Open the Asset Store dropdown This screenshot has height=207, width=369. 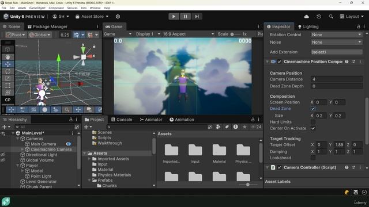point(92,17)
